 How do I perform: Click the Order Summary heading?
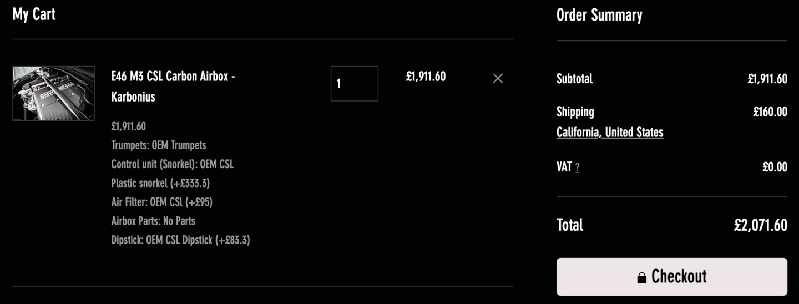tap(599, 15)
